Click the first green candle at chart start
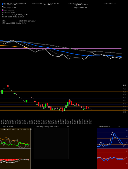 coord(2,92)
